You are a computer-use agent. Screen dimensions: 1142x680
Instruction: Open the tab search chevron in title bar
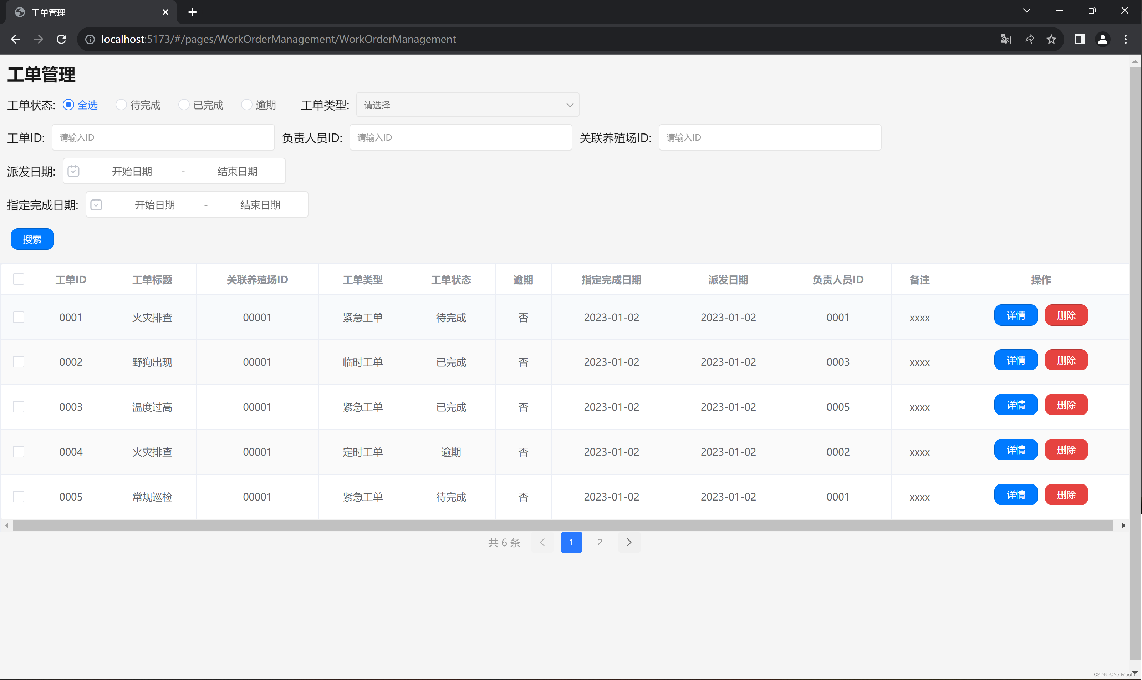point(1026,11)
